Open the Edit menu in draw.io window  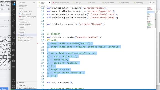click(3, 5)
